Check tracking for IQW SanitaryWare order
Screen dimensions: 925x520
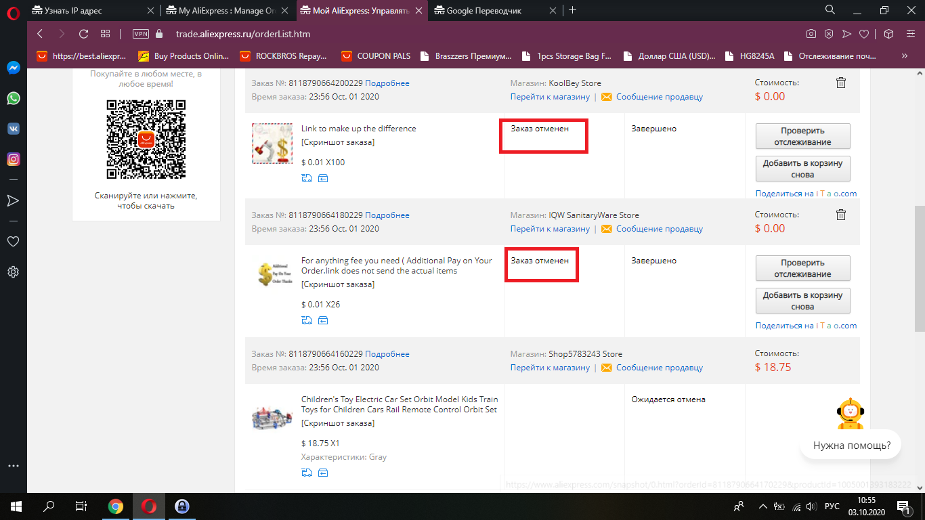803,268
